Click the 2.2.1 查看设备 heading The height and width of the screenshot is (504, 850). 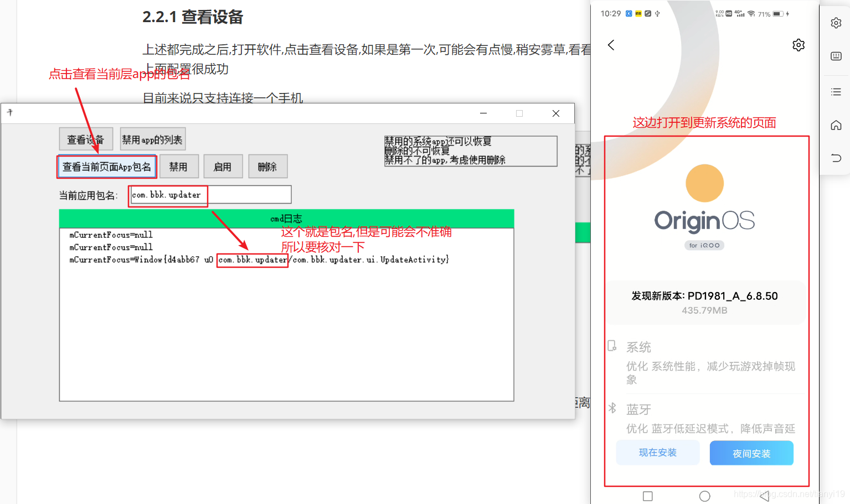point(193,17)
